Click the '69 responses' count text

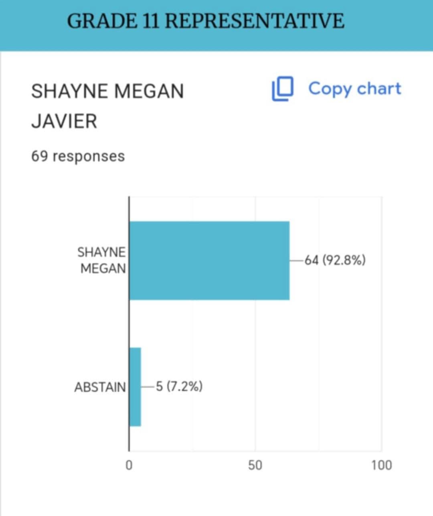pyautogui.click(x=78, y=156)
